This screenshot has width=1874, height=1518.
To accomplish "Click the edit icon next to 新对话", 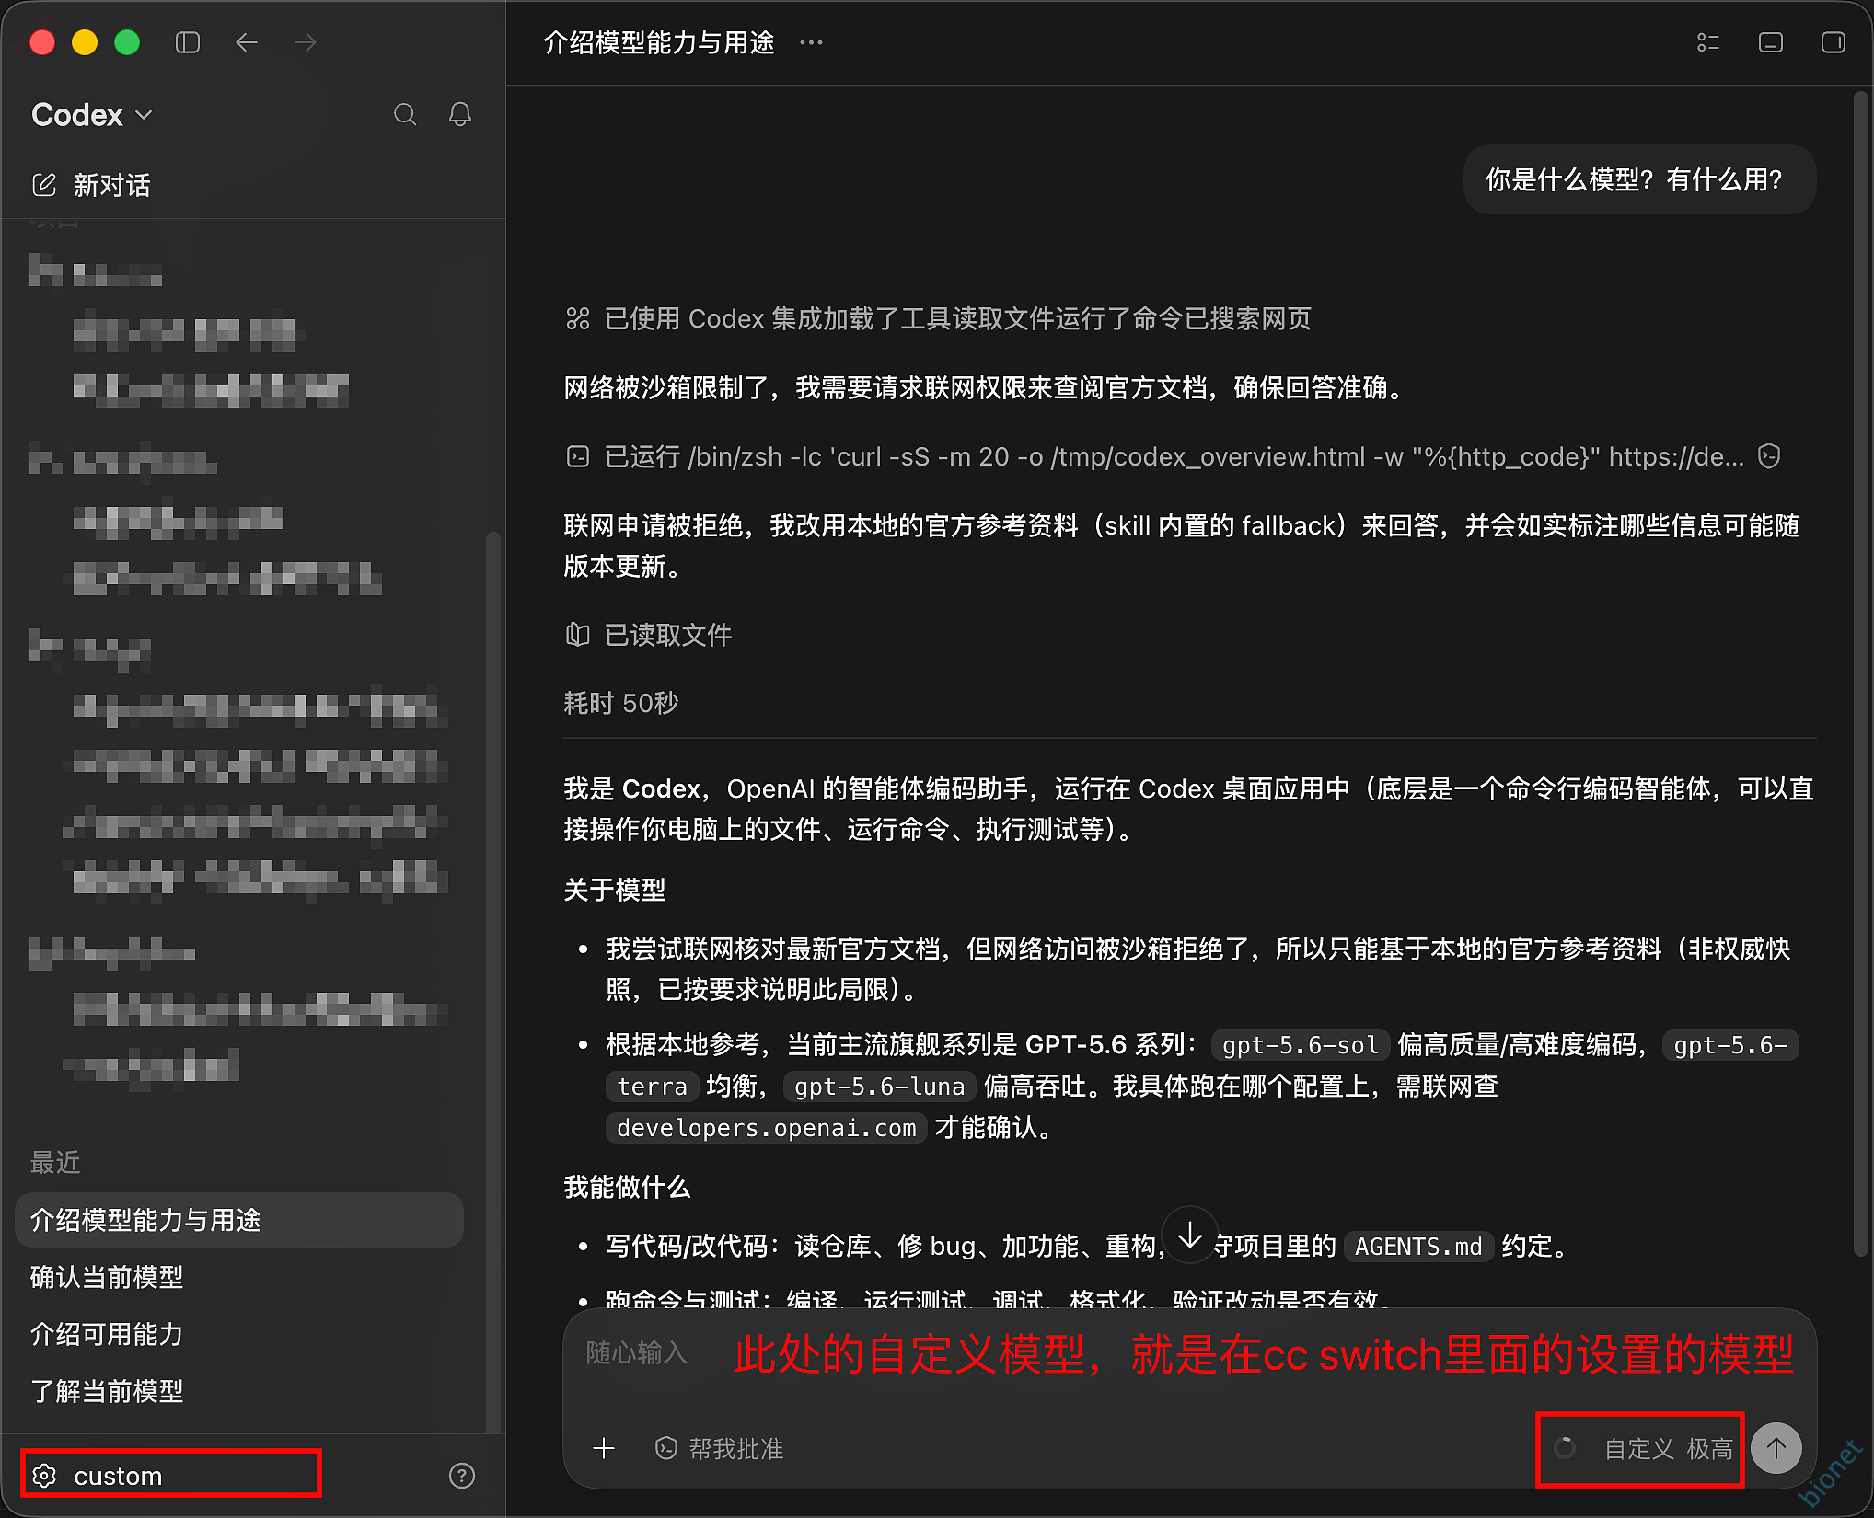I will (x=44, y=185).
